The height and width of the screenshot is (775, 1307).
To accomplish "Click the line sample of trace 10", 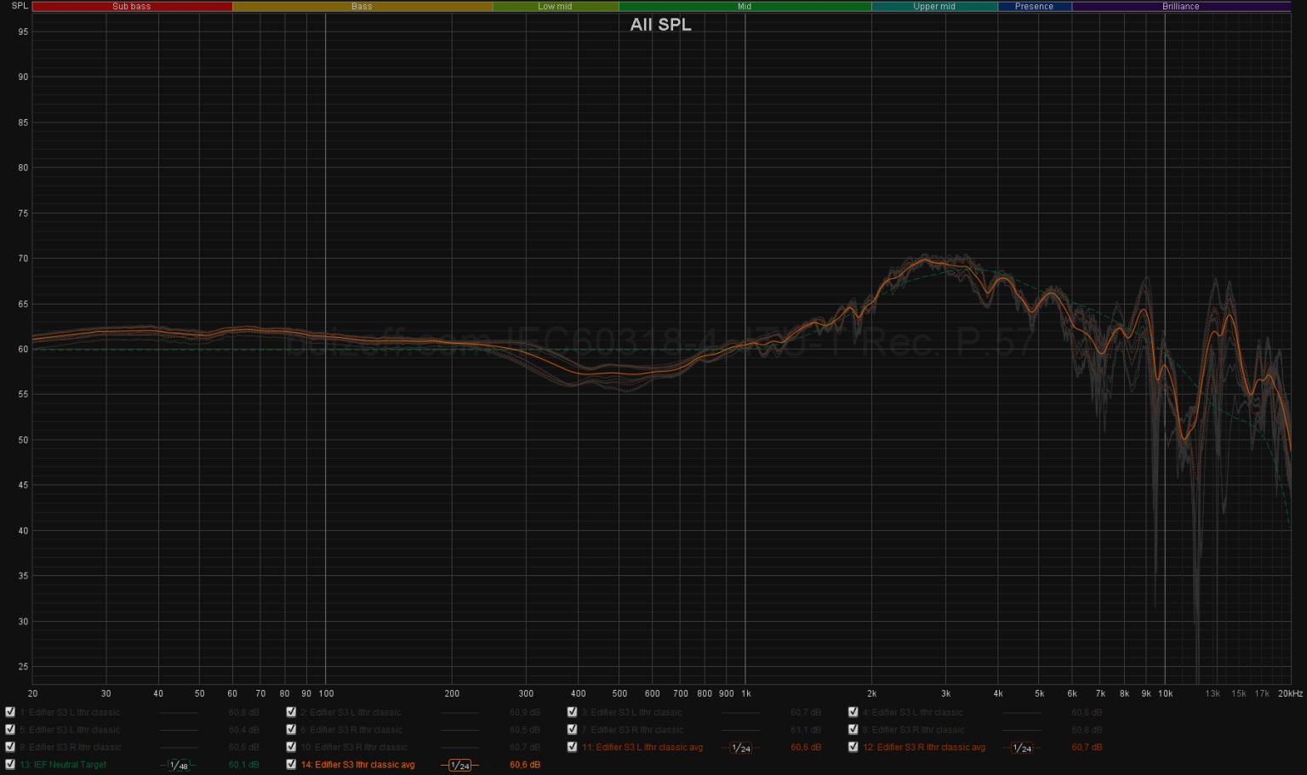I will click(x=459, y=748).
